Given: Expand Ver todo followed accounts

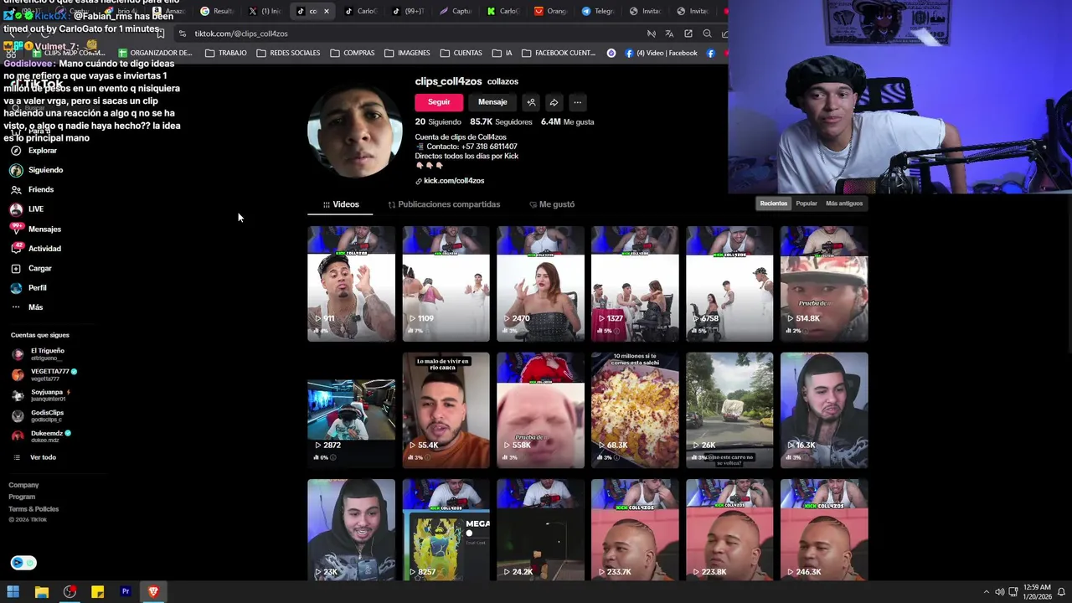Looking at the screenshot, I should (34, 457).
